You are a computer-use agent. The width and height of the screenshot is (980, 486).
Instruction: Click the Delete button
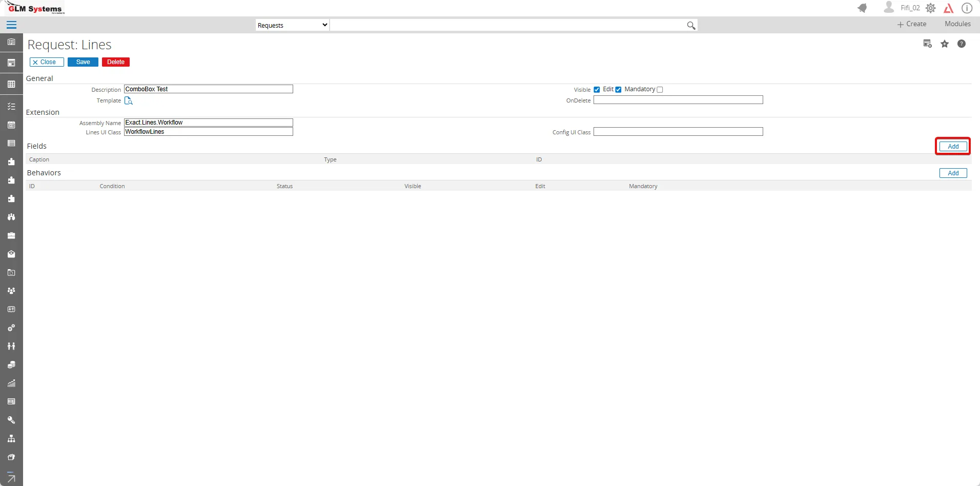[x=116, y=62]
